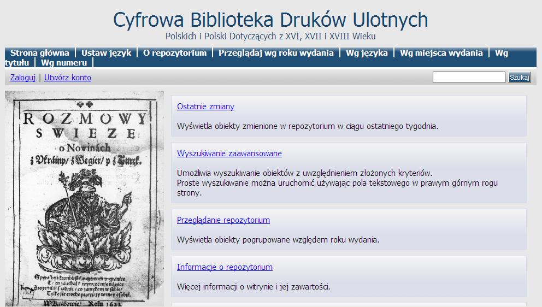
Task: Click the Szukaj search button
Action: coord(519,78)
